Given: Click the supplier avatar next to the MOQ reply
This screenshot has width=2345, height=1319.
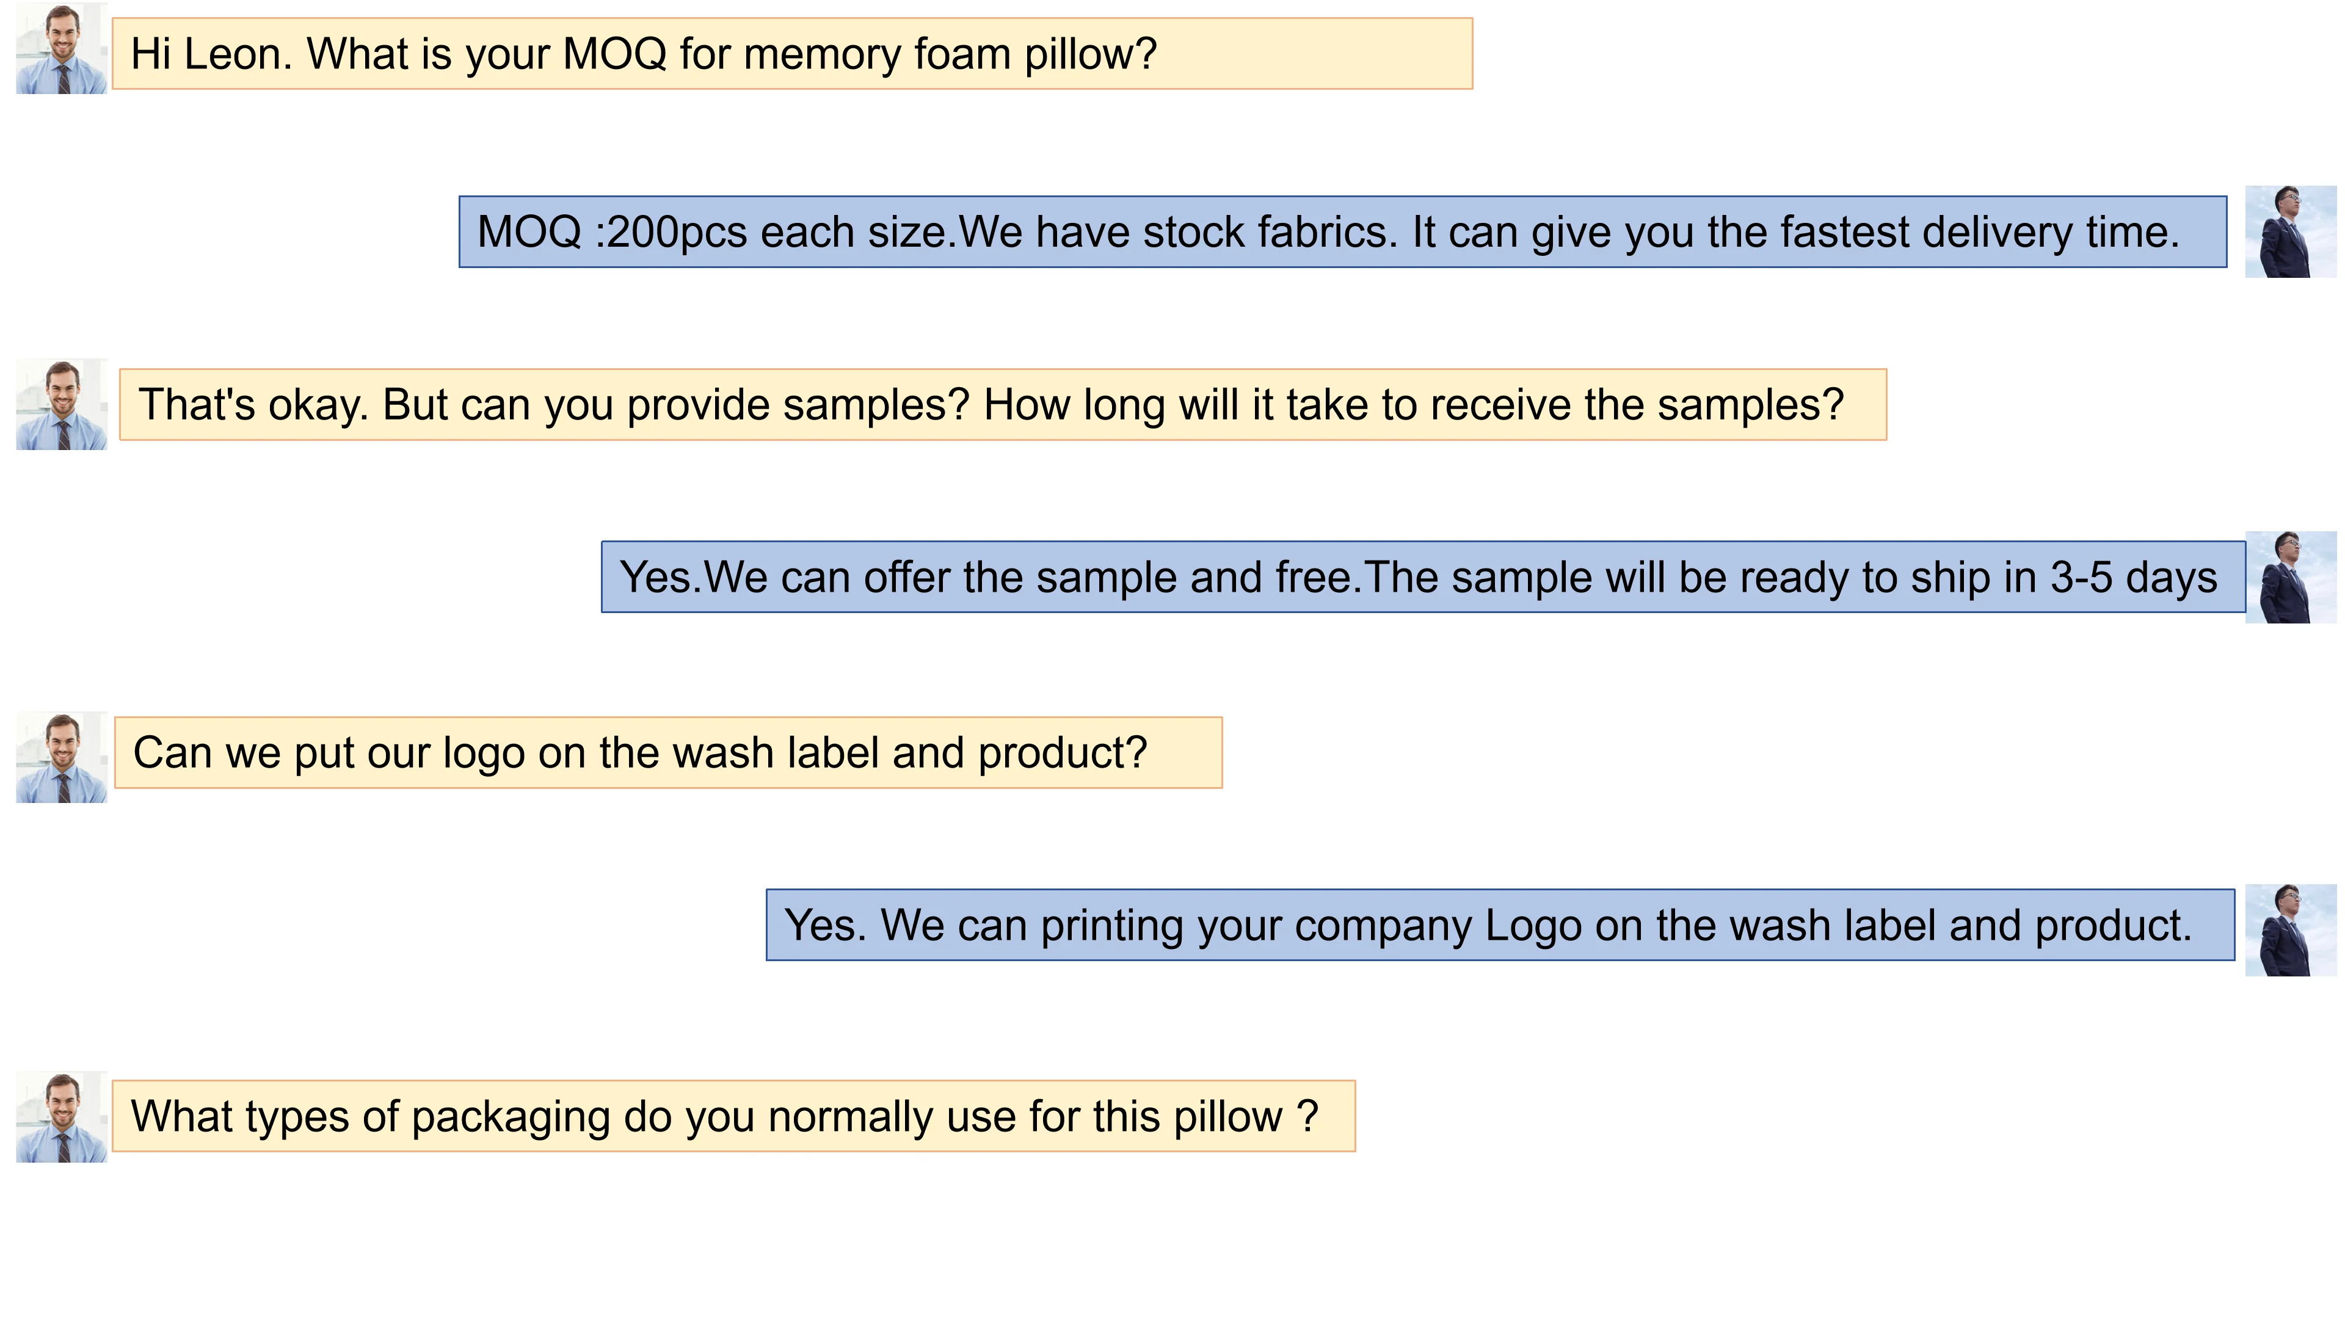Looking at the screenshot, I should coord(2289,231).
